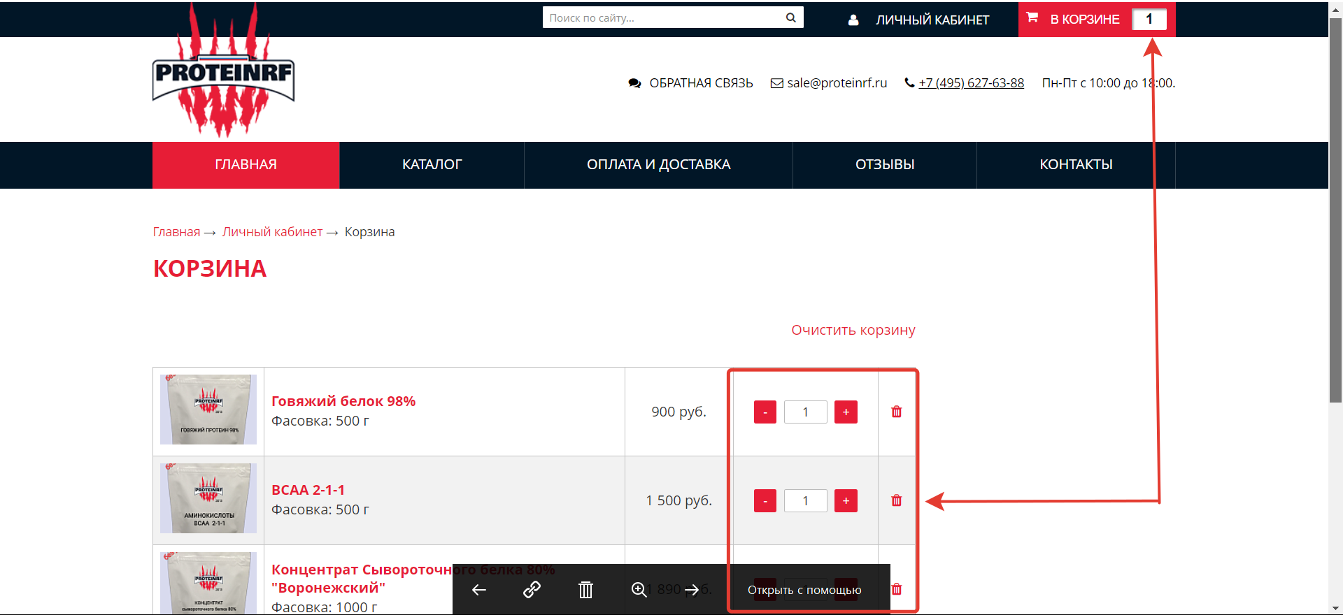
Task: Click the forward arrow in overlay toolbar
Action: (x=692, y=590)
